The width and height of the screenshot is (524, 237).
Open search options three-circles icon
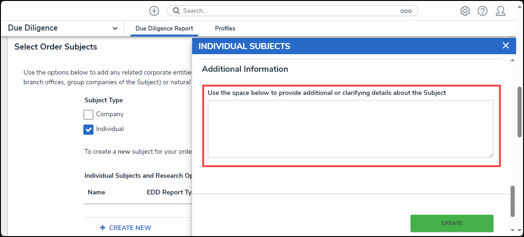406,11
